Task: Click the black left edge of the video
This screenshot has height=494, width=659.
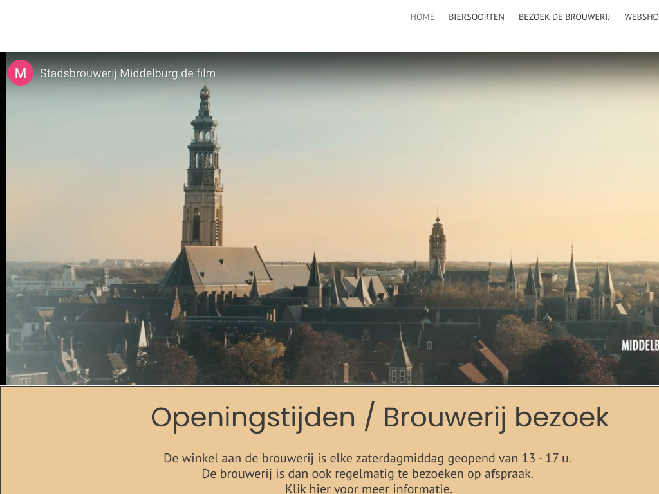Action: click(3, 219)
